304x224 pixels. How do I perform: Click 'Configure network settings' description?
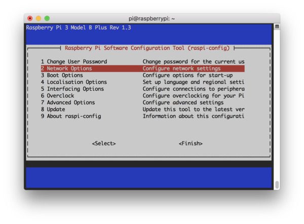click(182, 69)
